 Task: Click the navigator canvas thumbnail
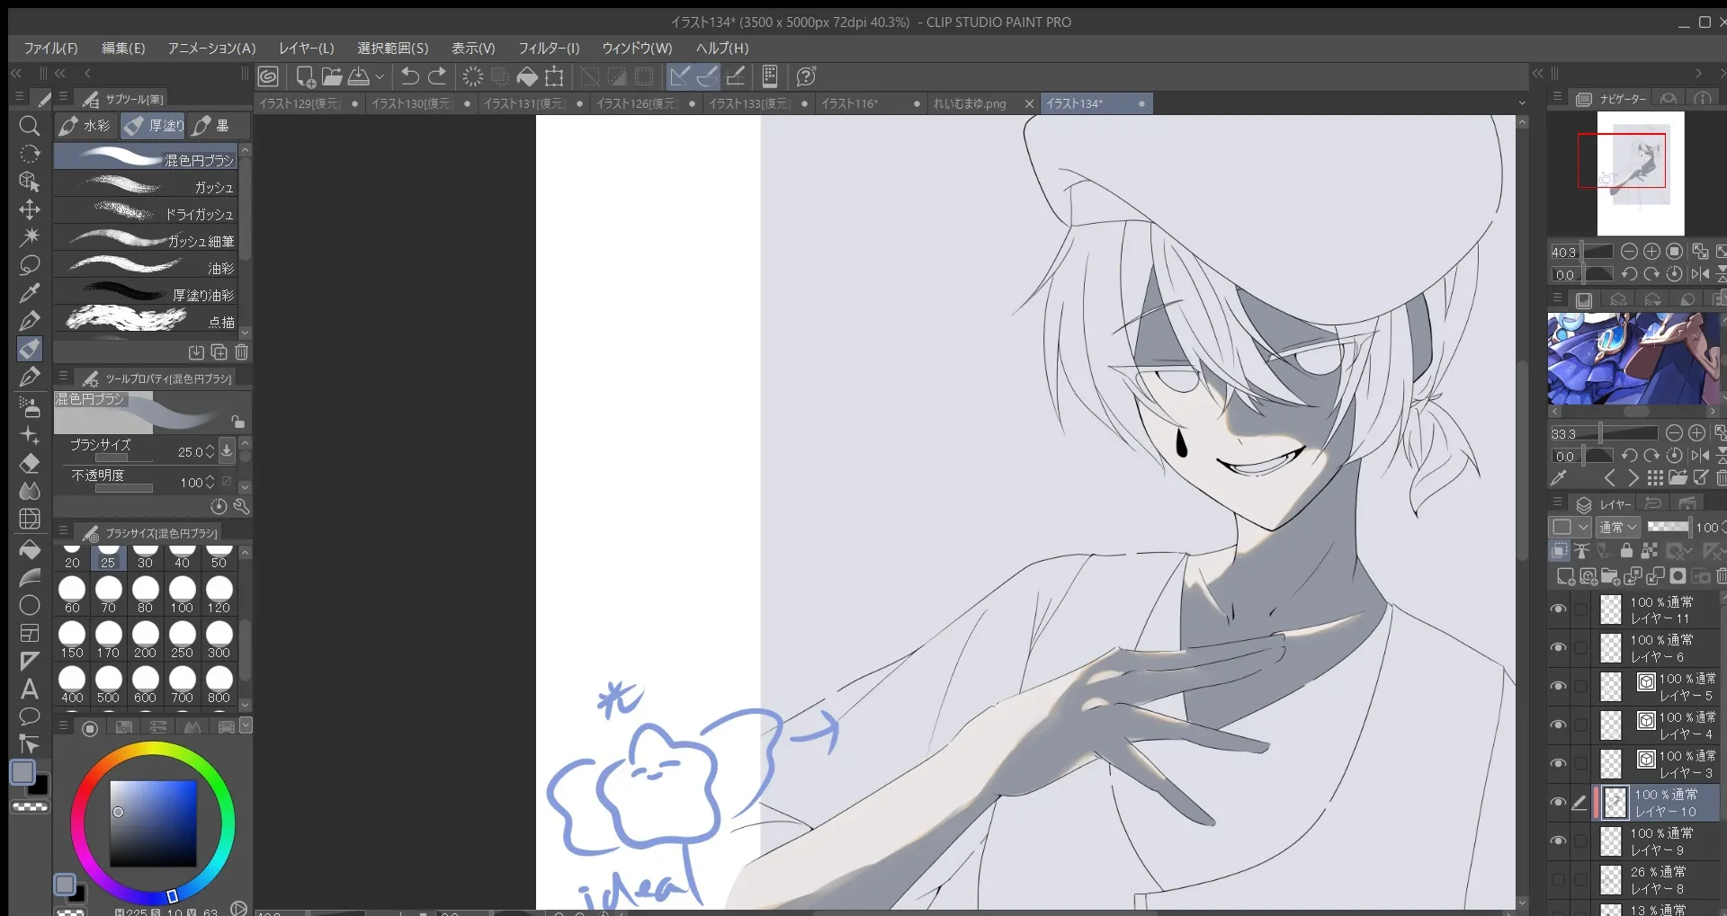coord(1640,173)
